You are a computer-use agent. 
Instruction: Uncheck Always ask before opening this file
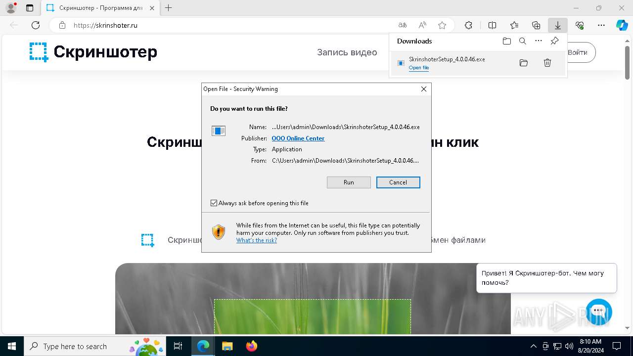pos(214,203)
